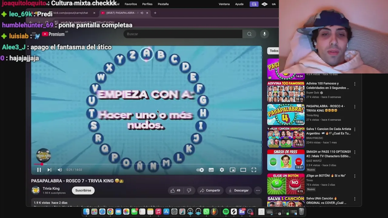
Task: Open options for Salva 1 Cancion video
Action: click(x=355, y=129)
